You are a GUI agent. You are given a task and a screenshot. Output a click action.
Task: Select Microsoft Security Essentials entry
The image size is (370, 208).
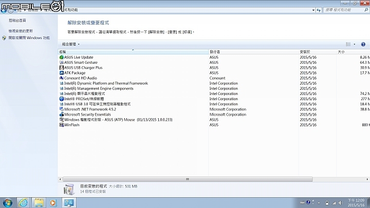[87, 115]
